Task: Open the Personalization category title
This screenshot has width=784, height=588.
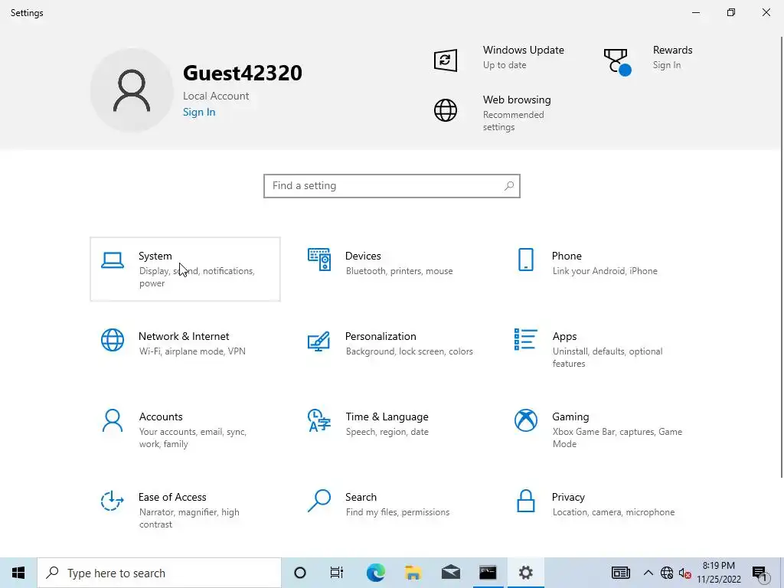Action: (x=381, y=337)
